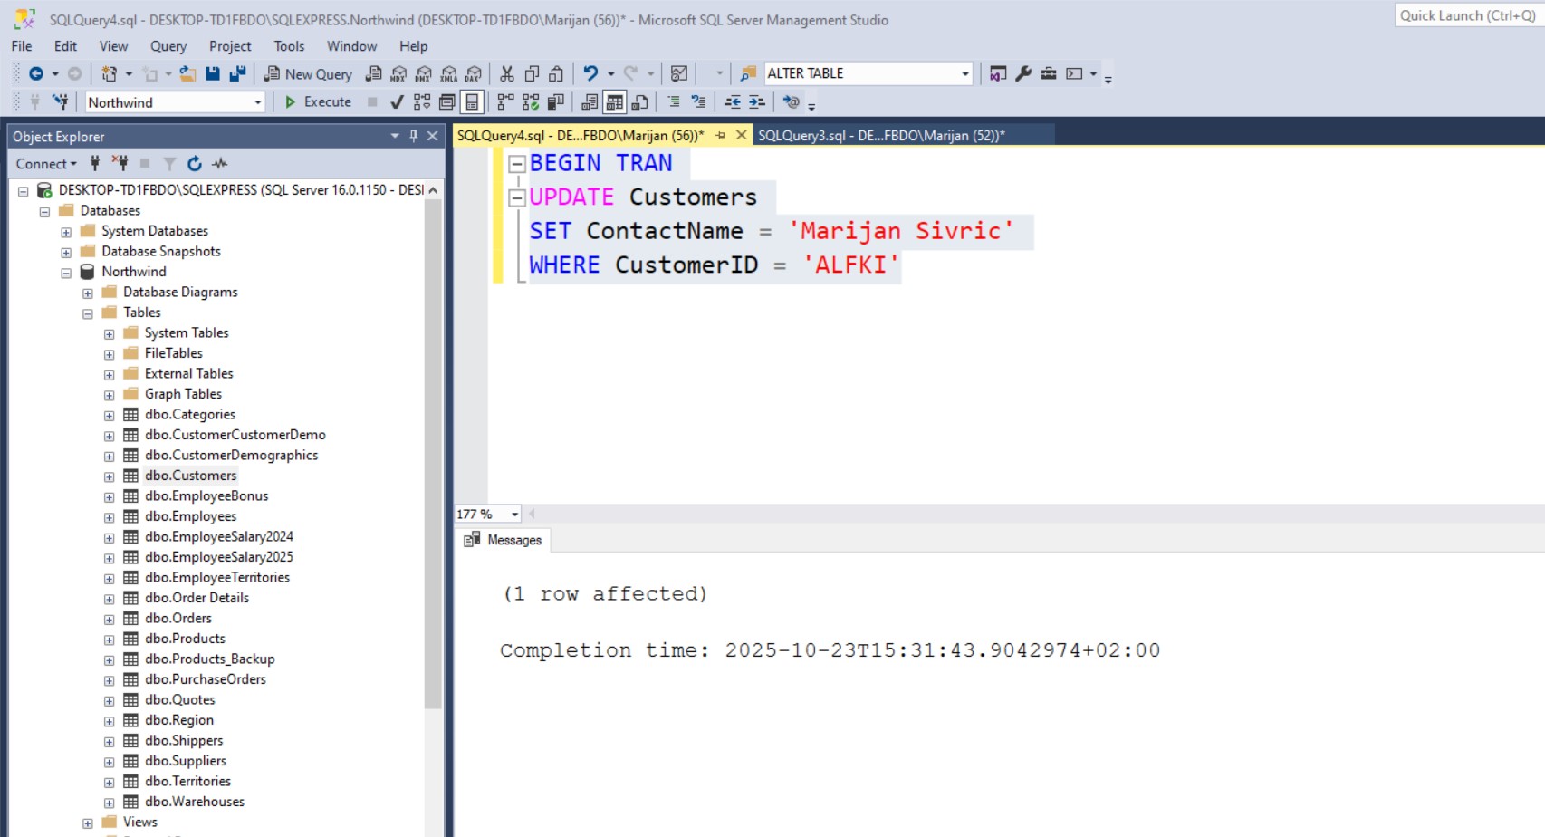Click the Parse checkmark icon
Screen dimensions: 1545x837
pos(397,102)
